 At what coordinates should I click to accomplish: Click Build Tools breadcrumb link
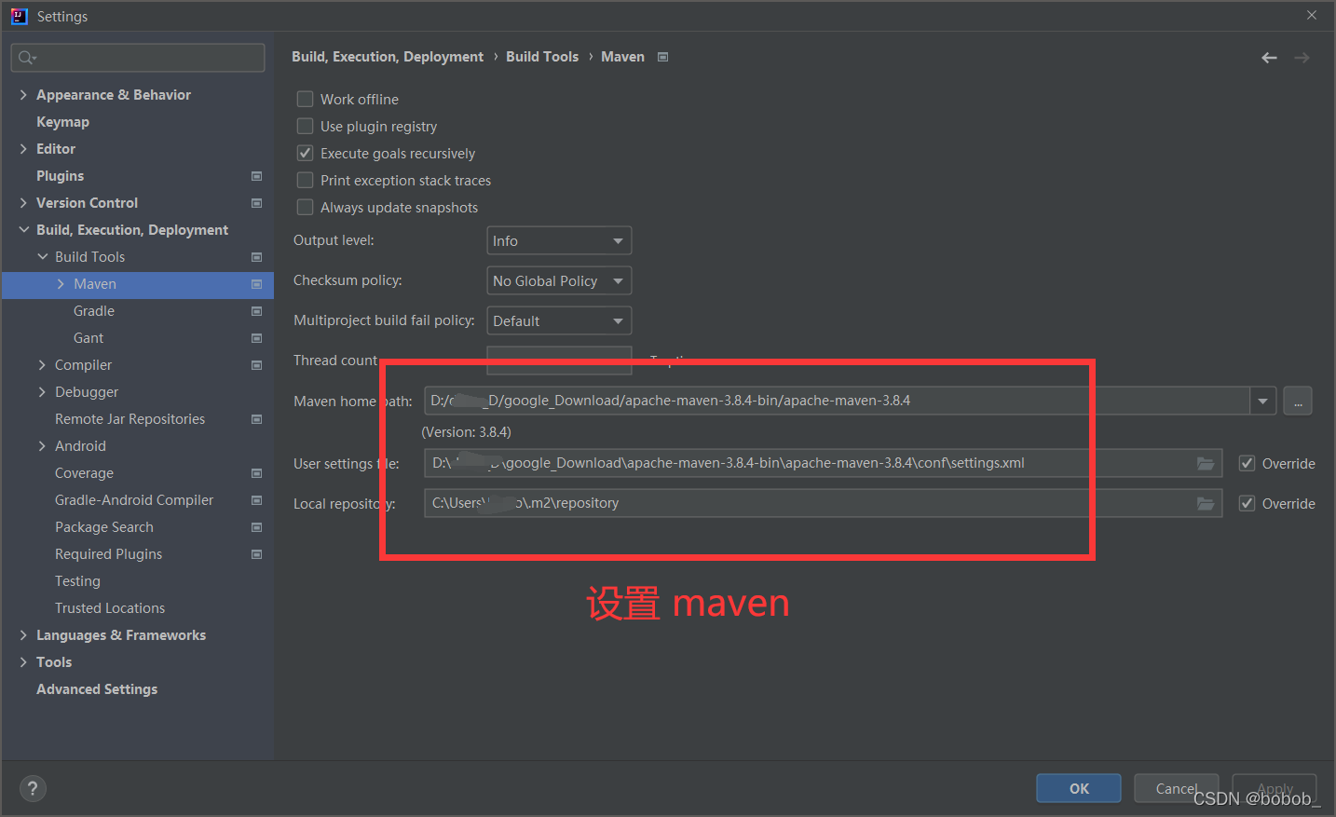[x=542, y=57]
